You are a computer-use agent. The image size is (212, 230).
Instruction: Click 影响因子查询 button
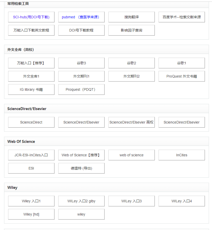click(x=132, y=30)
